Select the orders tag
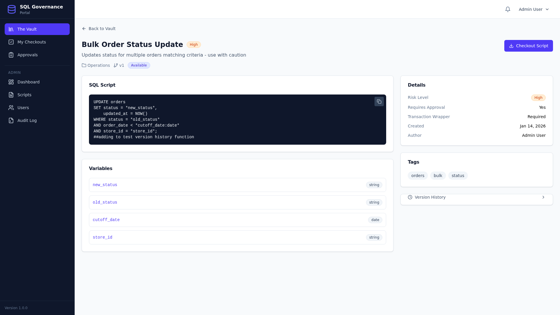 pos(417,176)
